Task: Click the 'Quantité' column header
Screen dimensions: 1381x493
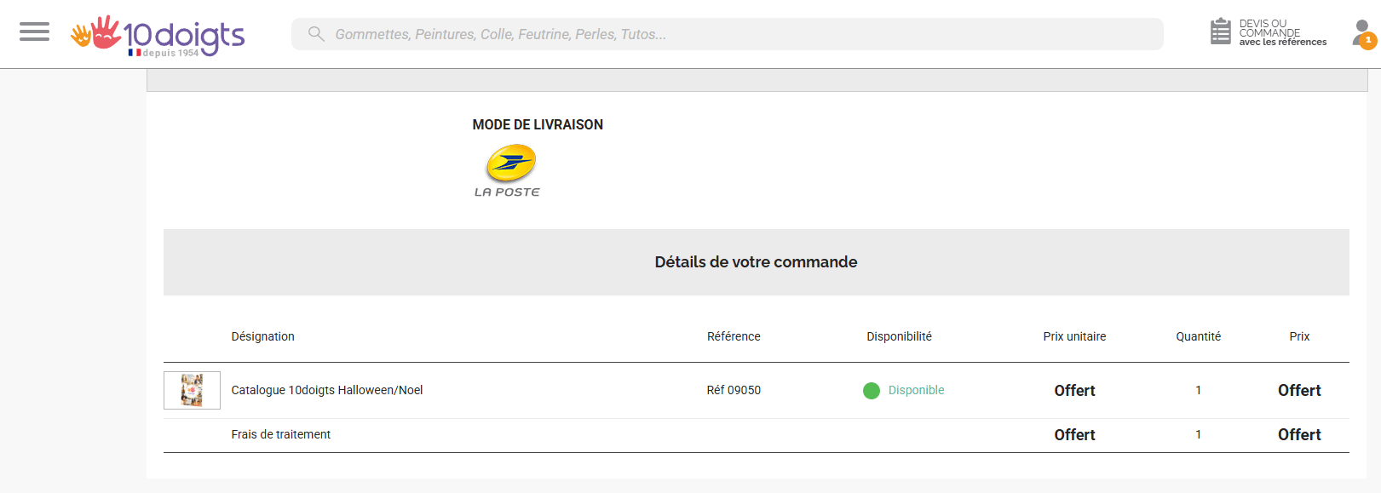Action: 1198,336
